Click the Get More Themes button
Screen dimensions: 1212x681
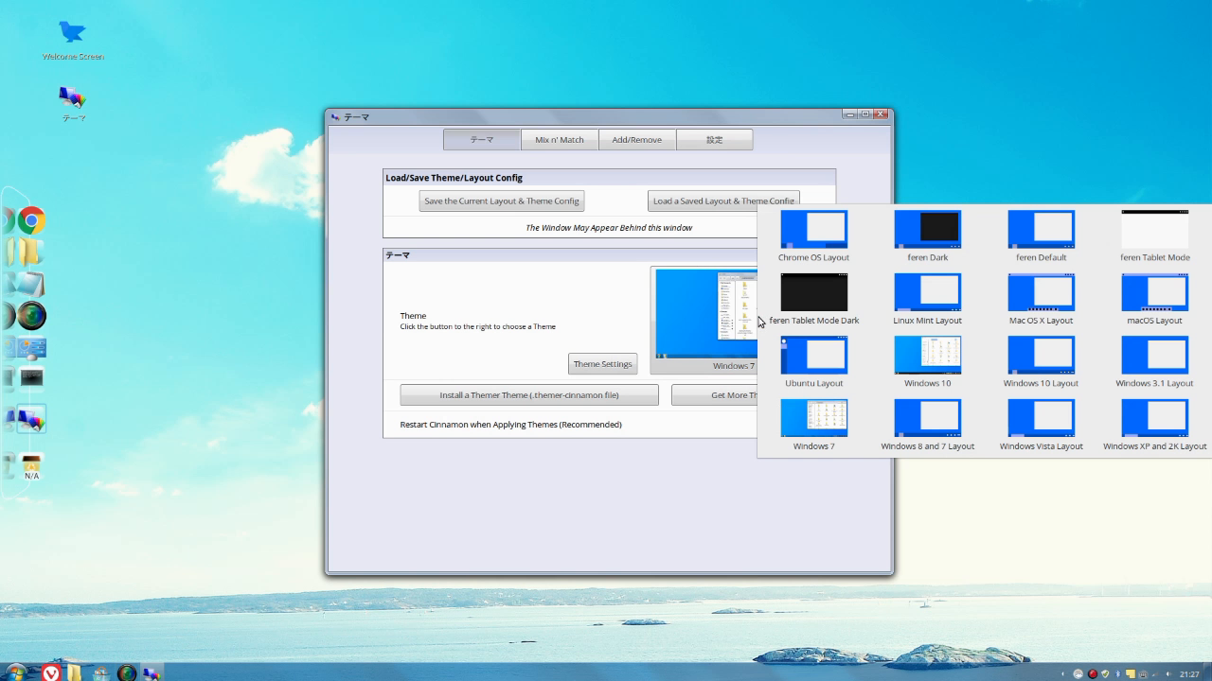[715, 395]
